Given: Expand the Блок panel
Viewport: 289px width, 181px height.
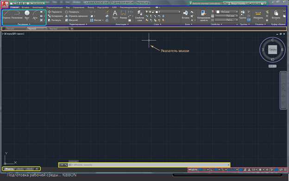Looking at the screenshot, I should pos(188,24).
